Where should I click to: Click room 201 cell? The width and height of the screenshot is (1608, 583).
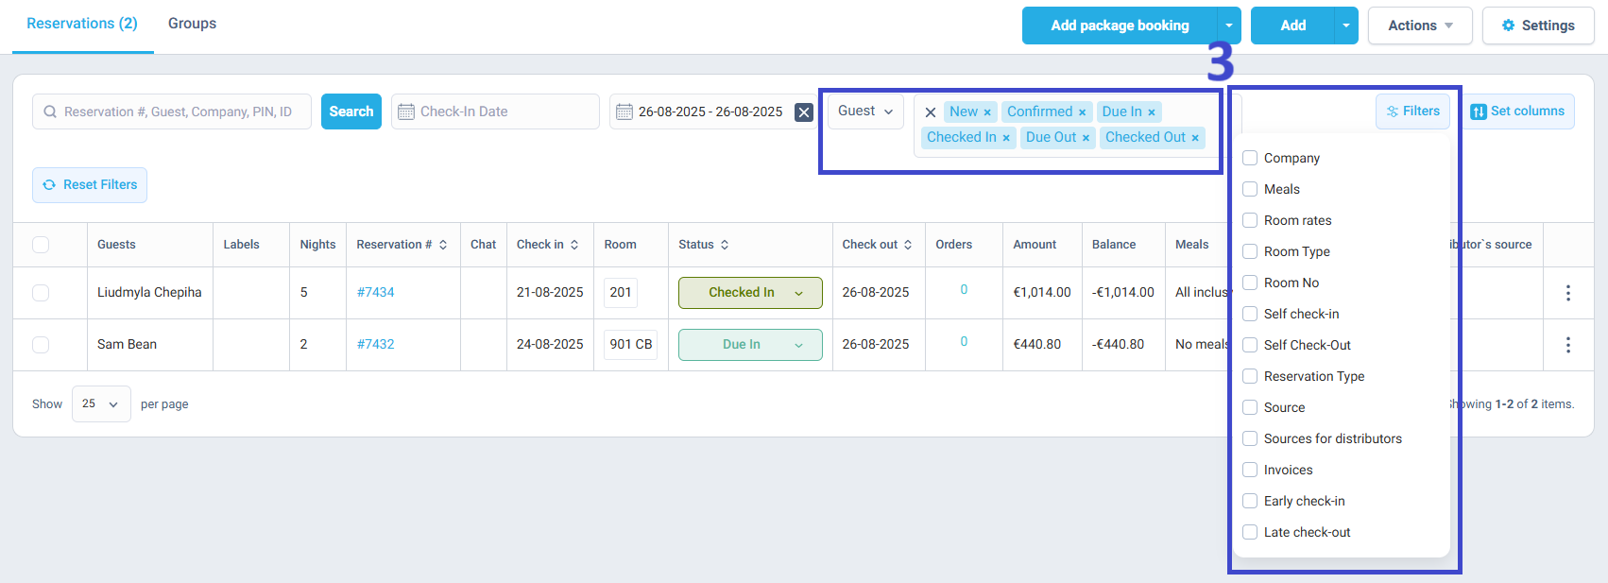coord(621,293)
